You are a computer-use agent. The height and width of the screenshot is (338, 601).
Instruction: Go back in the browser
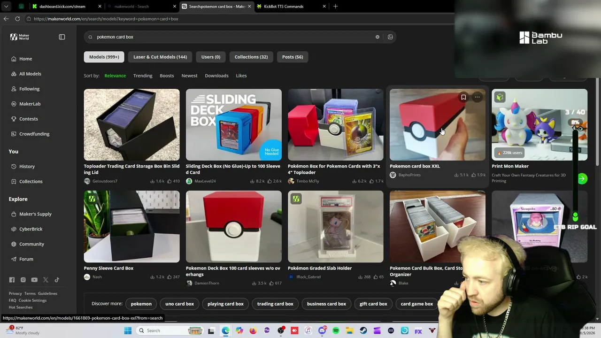[6, 19]
